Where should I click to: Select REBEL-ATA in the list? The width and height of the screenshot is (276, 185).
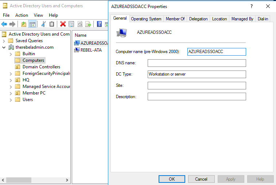click(91, 50)
